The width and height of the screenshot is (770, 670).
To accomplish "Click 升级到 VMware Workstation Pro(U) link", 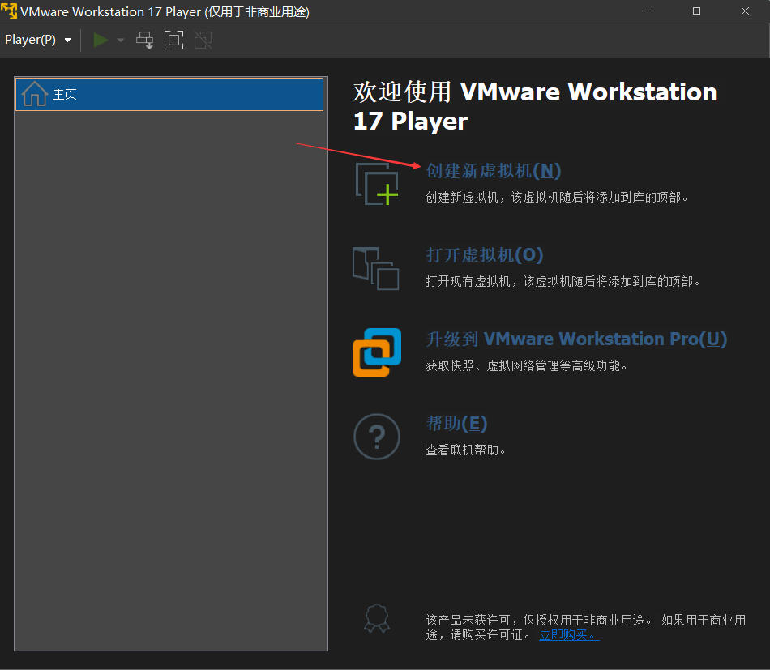I will (576, 339).
